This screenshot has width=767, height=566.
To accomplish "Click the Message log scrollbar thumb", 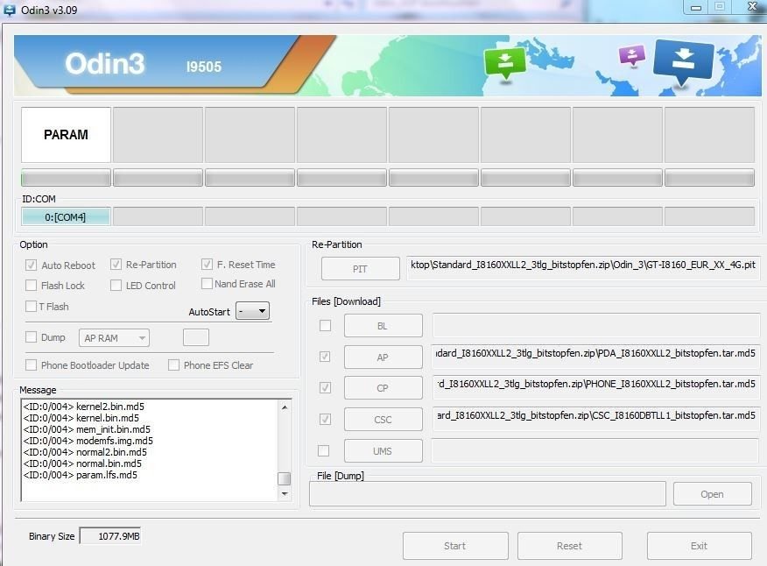I will (x=285, y=478).
